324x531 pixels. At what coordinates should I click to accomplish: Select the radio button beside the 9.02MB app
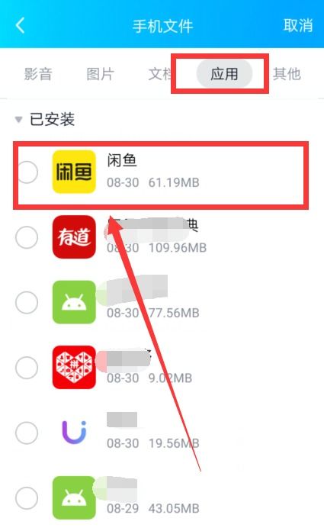27,368
